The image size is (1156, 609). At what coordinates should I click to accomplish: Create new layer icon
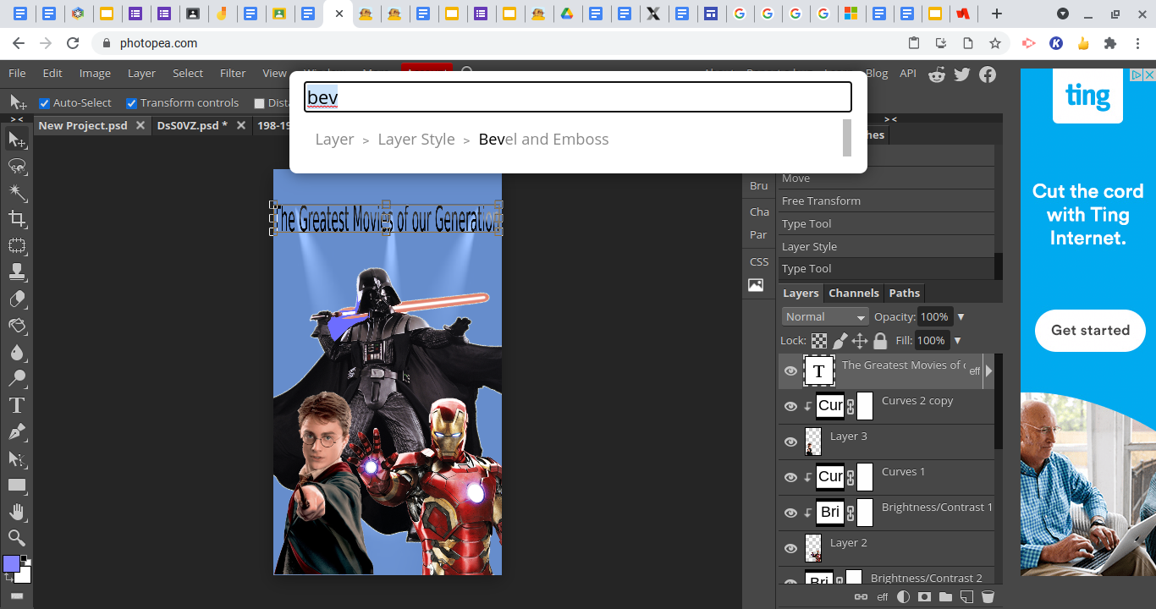(x=966, y=597)
